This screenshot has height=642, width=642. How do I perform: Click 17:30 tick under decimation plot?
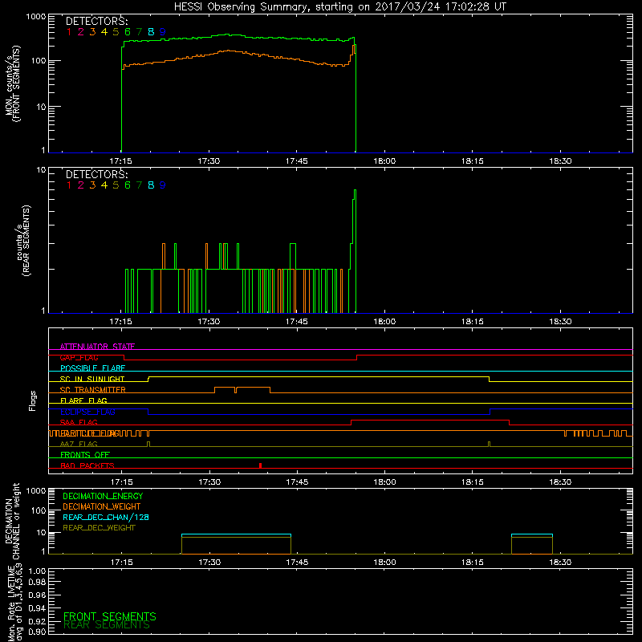pos(209,563)
